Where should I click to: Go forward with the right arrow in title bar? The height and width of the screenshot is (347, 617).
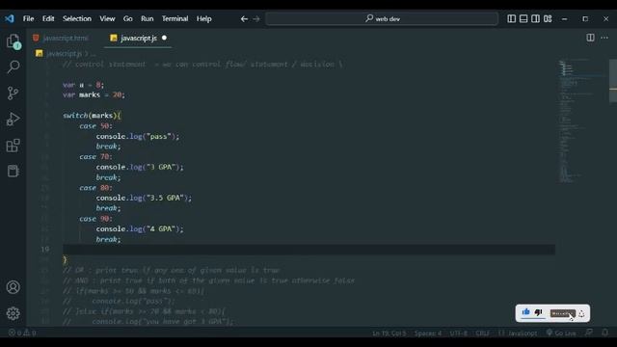click(x=256, y=19)
